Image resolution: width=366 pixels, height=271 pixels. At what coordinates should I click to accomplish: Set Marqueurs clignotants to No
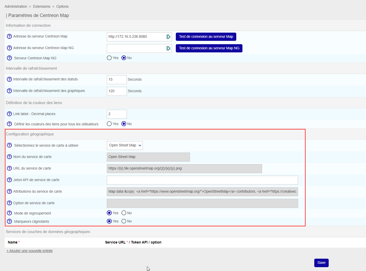click(x=124, y=221)
